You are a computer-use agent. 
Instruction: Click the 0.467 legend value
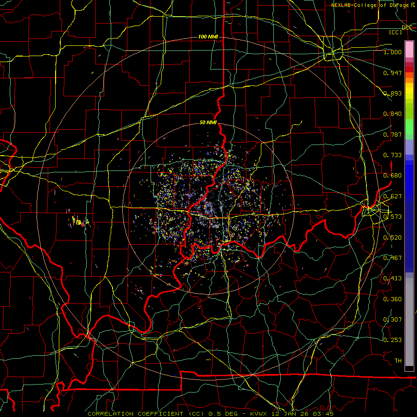[x=392, y=258]
